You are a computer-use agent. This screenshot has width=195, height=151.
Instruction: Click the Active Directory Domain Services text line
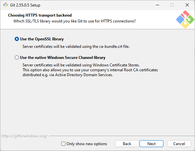[67, 75]
